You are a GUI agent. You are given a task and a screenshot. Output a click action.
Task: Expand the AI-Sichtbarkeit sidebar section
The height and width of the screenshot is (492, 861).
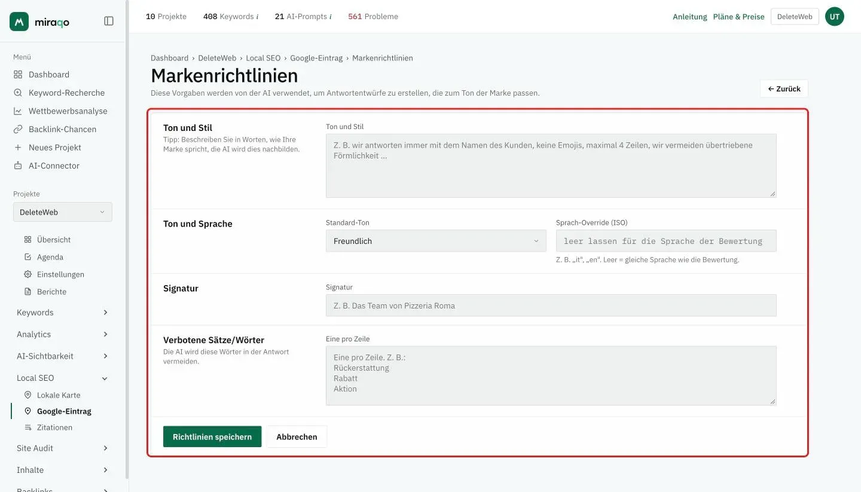point(63,356)
